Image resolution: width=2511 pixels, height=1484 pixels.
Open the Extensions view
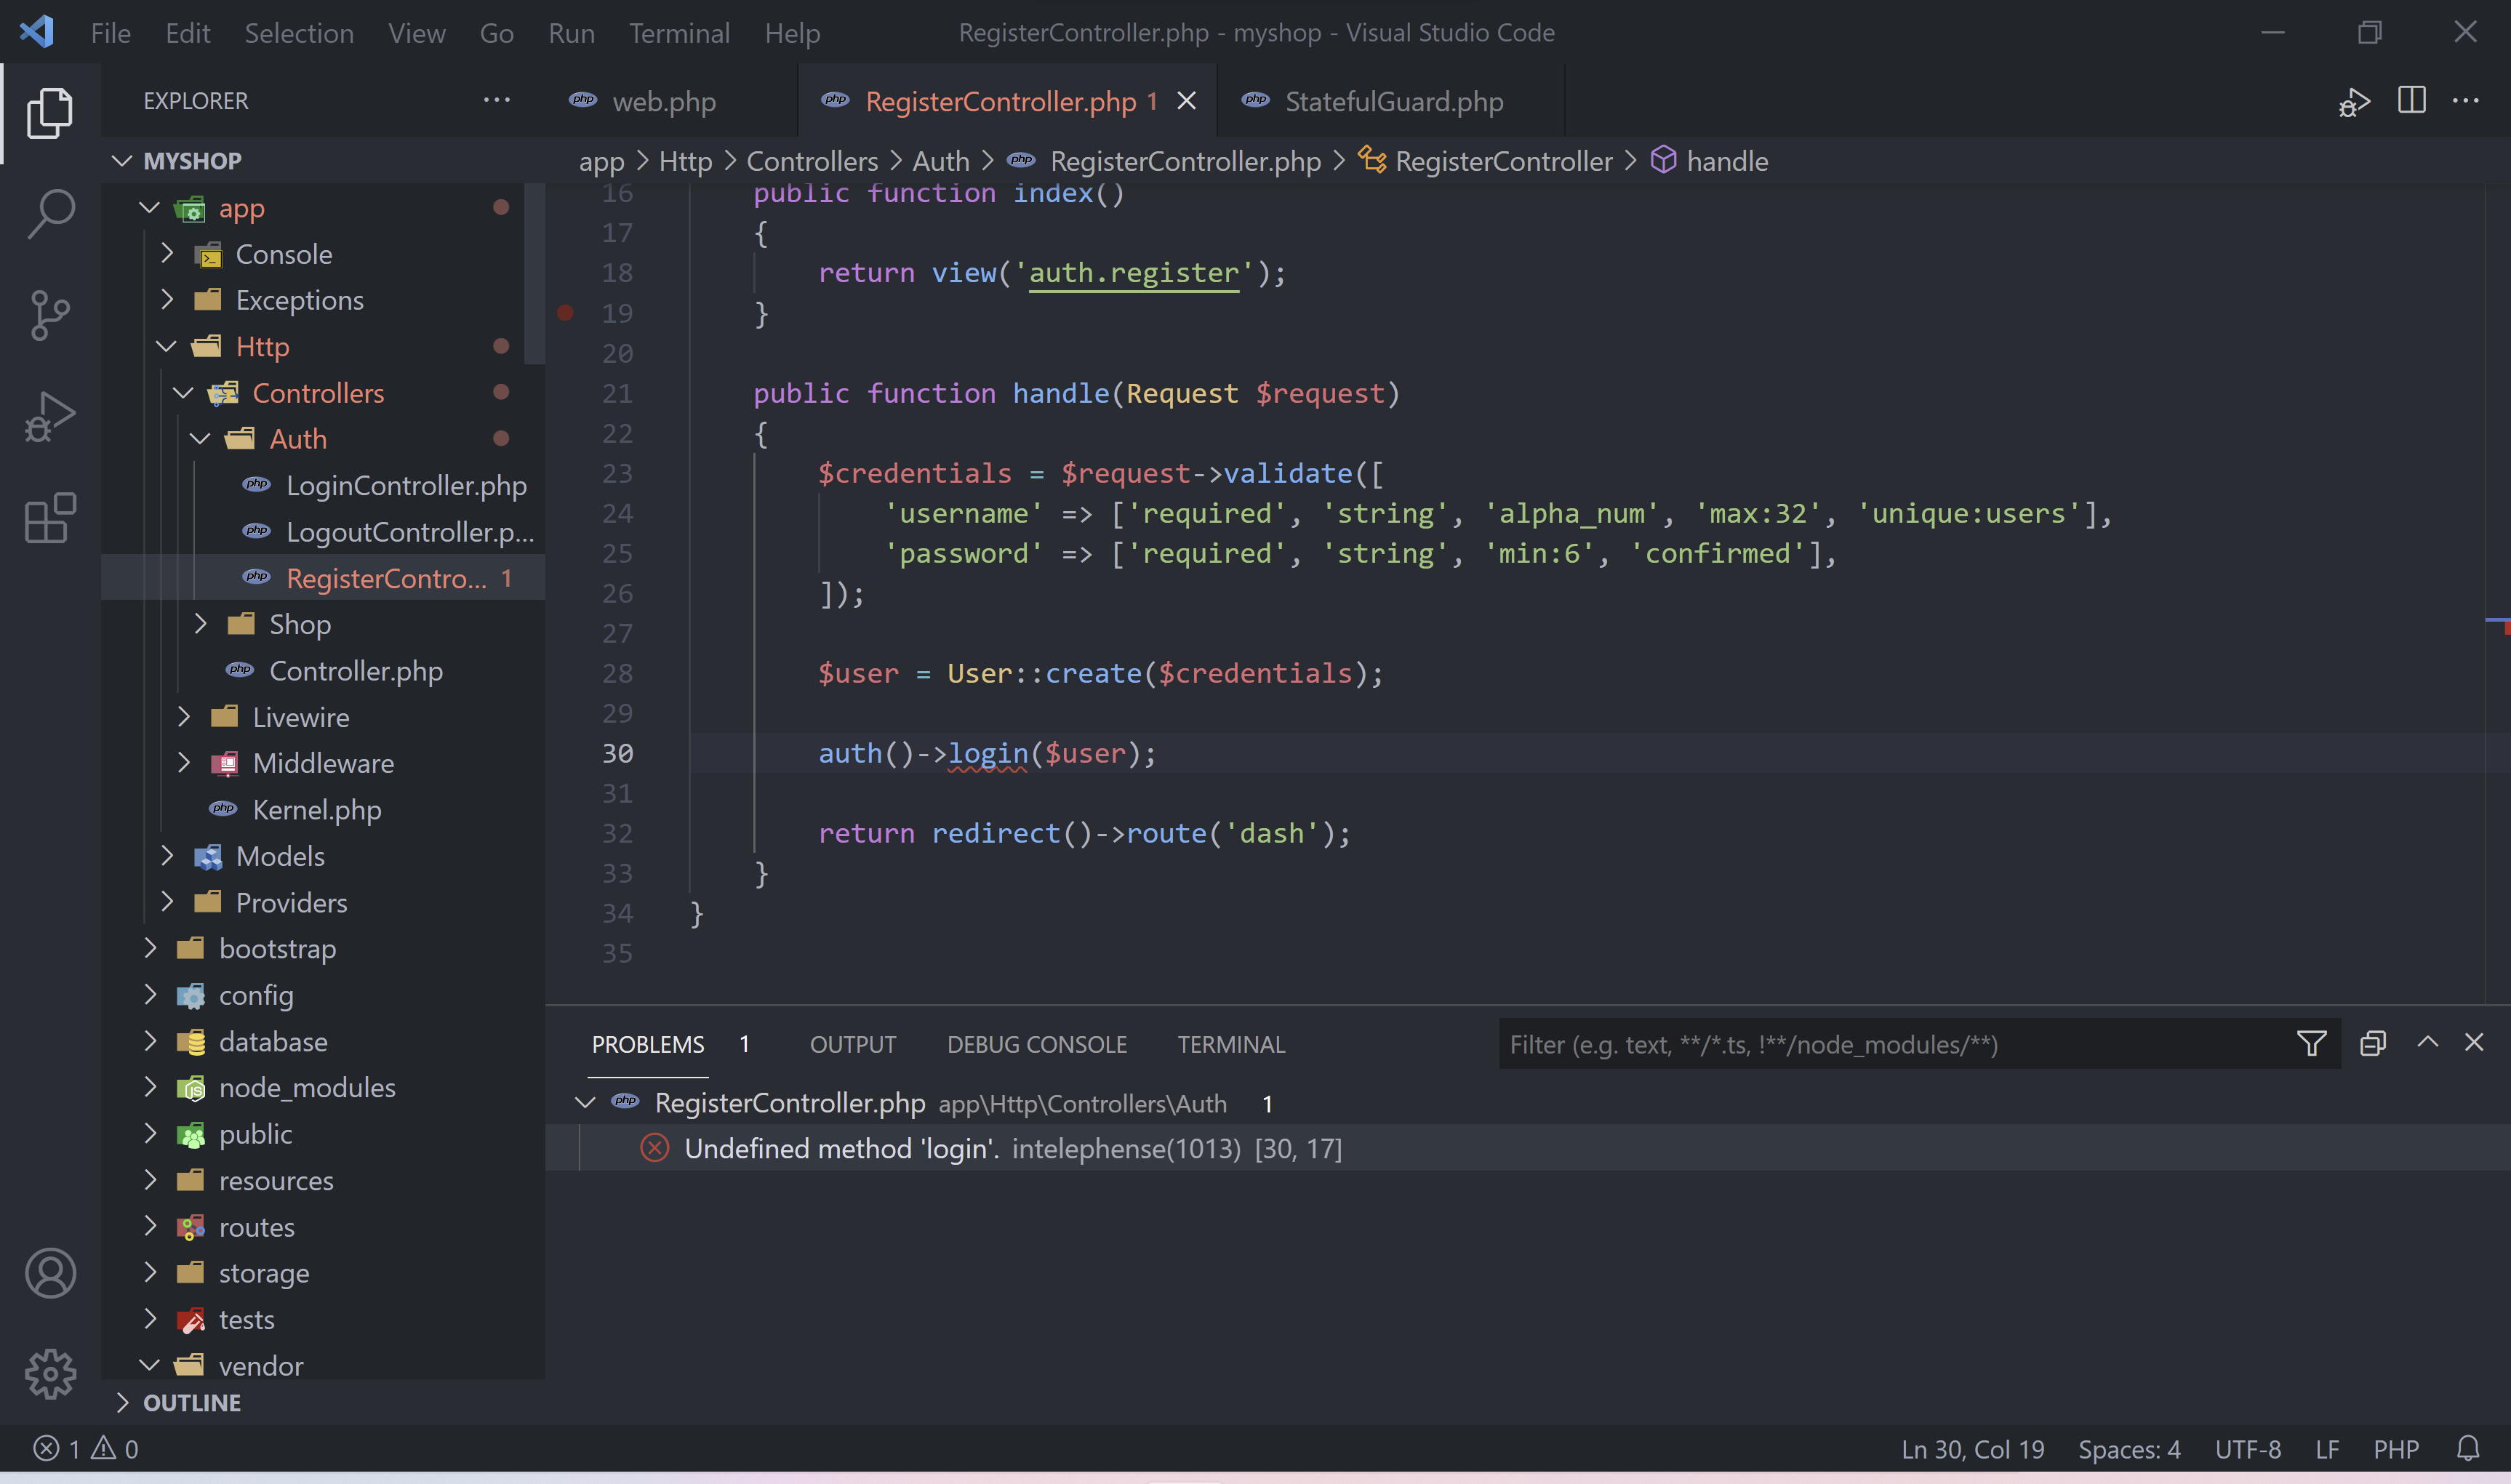50,517
